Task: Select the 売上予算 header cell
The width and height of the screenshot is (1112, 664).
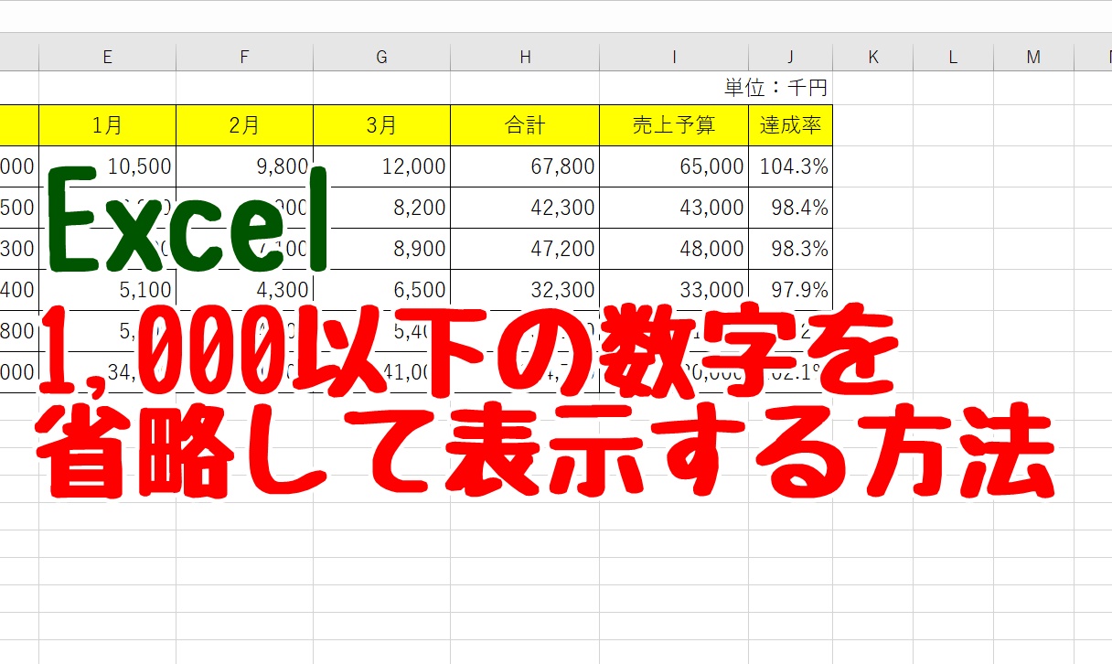Action: pyautogui.click(x=674, y=125)
